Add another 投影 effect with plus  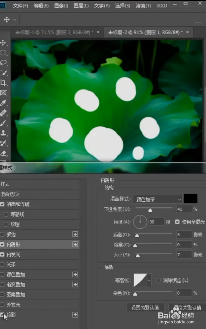(75, 315)
